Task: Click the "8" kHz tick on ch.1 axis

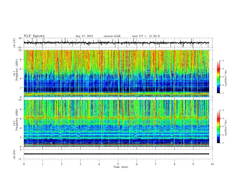Action: pos(21,60)
